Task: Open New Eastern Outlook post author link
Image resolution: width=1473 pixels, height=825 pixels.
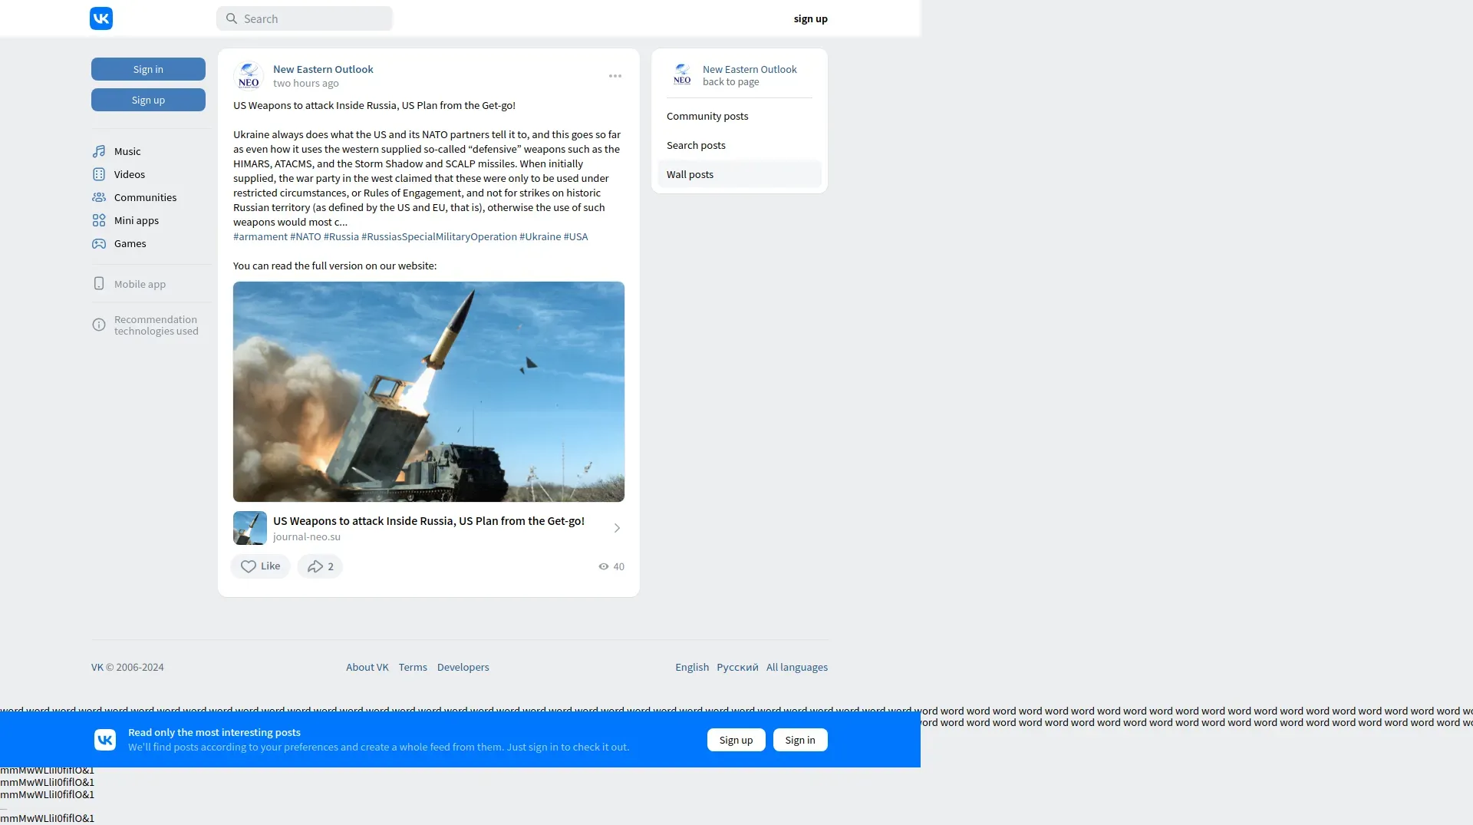Action: click(323, 69)
